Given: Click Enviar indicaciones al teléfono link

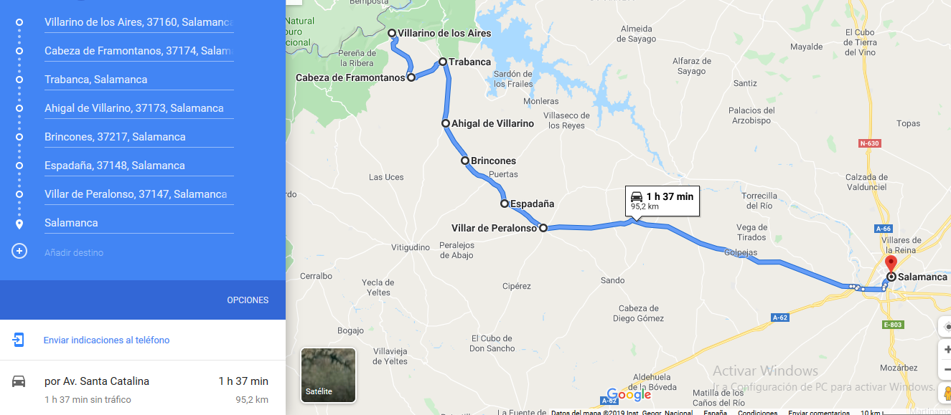Looking at the screenshot, I should pyautogui.click(x=106, y=340).
